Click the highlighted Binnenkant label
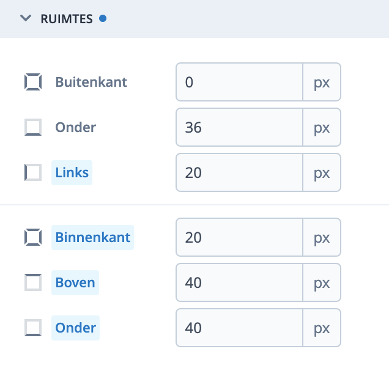The image size is (389, 368). pos(93,237)
